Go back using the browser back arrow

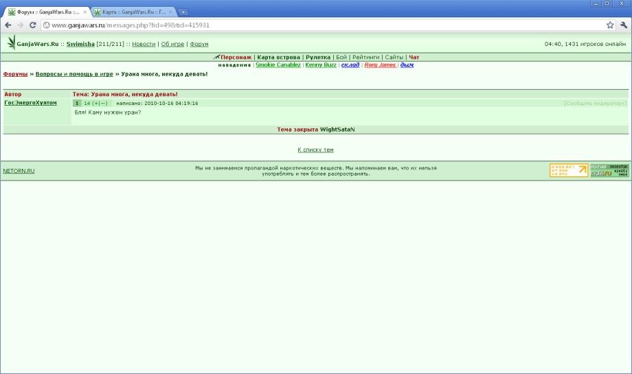click(8, 25)
